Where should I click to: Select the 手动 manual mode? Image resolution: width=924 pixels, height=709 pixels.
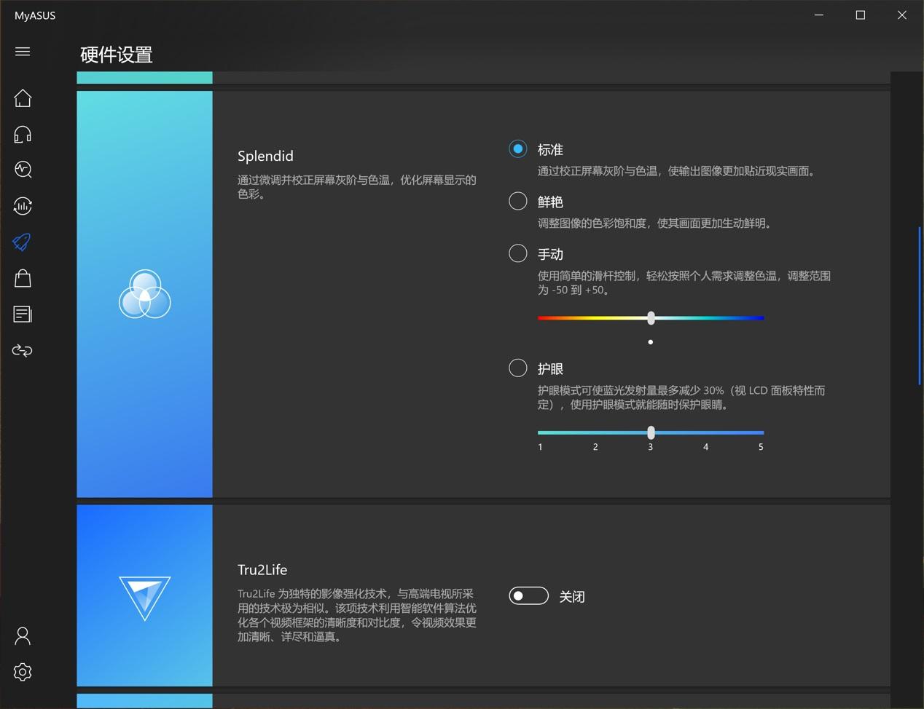[518, 253]
